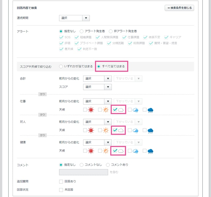
Task: Check 未回答 for 回答状況
Action: pos(61,190)
